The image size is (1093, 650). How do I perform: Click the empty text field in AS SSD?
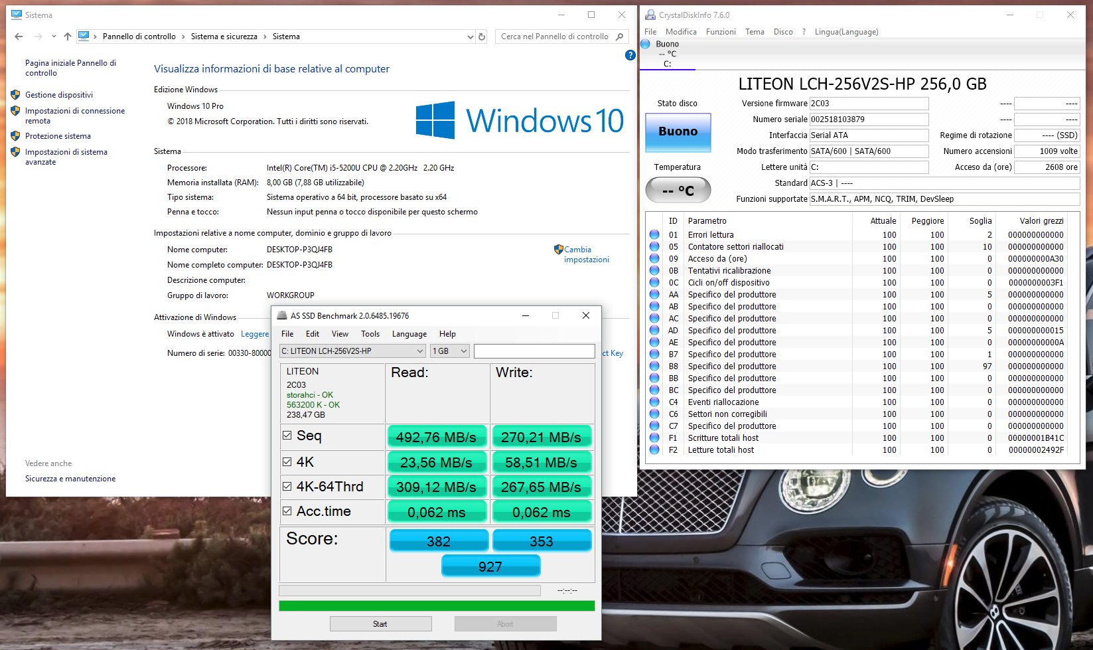[534, 351]
